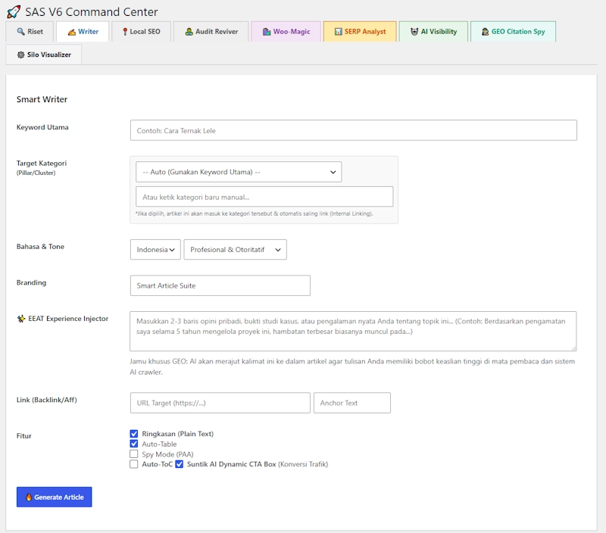Click the Target Kategori label
Viewport: 606px width, 533px height.
point(42,163)
